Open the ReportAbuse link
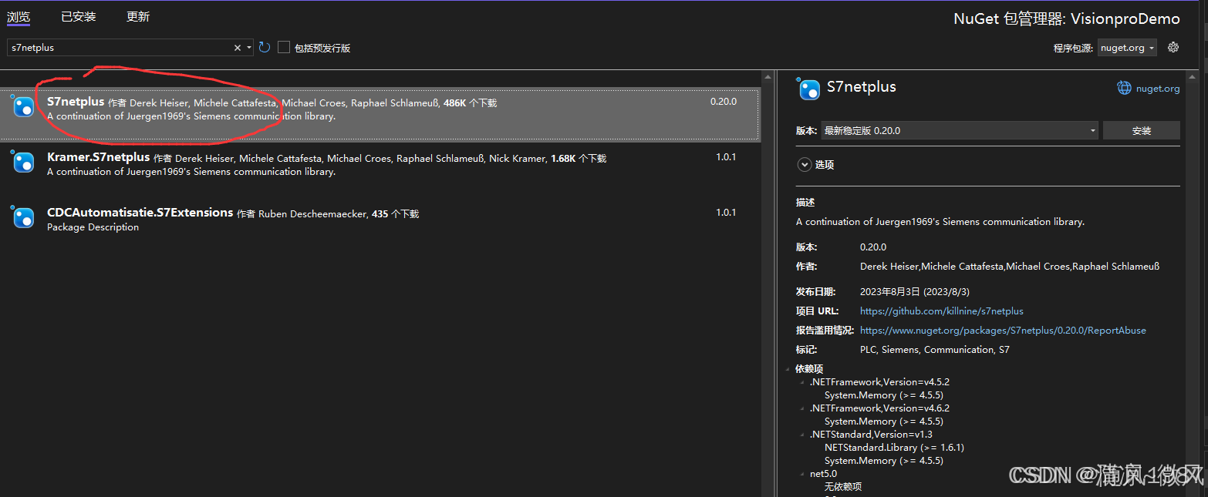Image resolution: width=1208 pixels, height=497 pixels. click(1003, 331)
